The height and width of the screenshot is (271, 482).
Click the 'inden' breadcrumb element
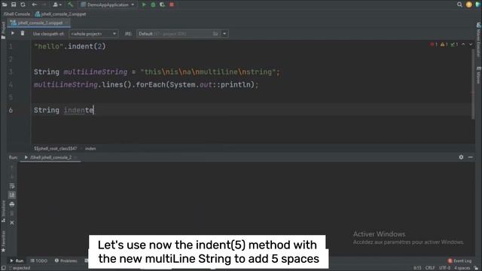[90, 148]
